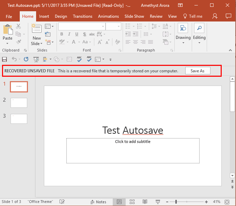Select slide 2 thumbnail
The width and height of the screenshot is (236, 206).
click(19, 103)
